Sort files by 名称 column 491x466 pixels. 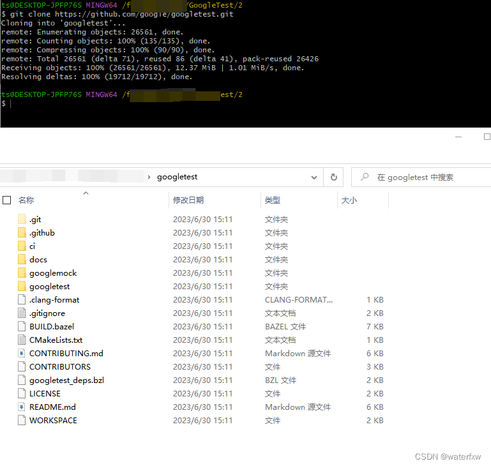[x=26, y=200]
